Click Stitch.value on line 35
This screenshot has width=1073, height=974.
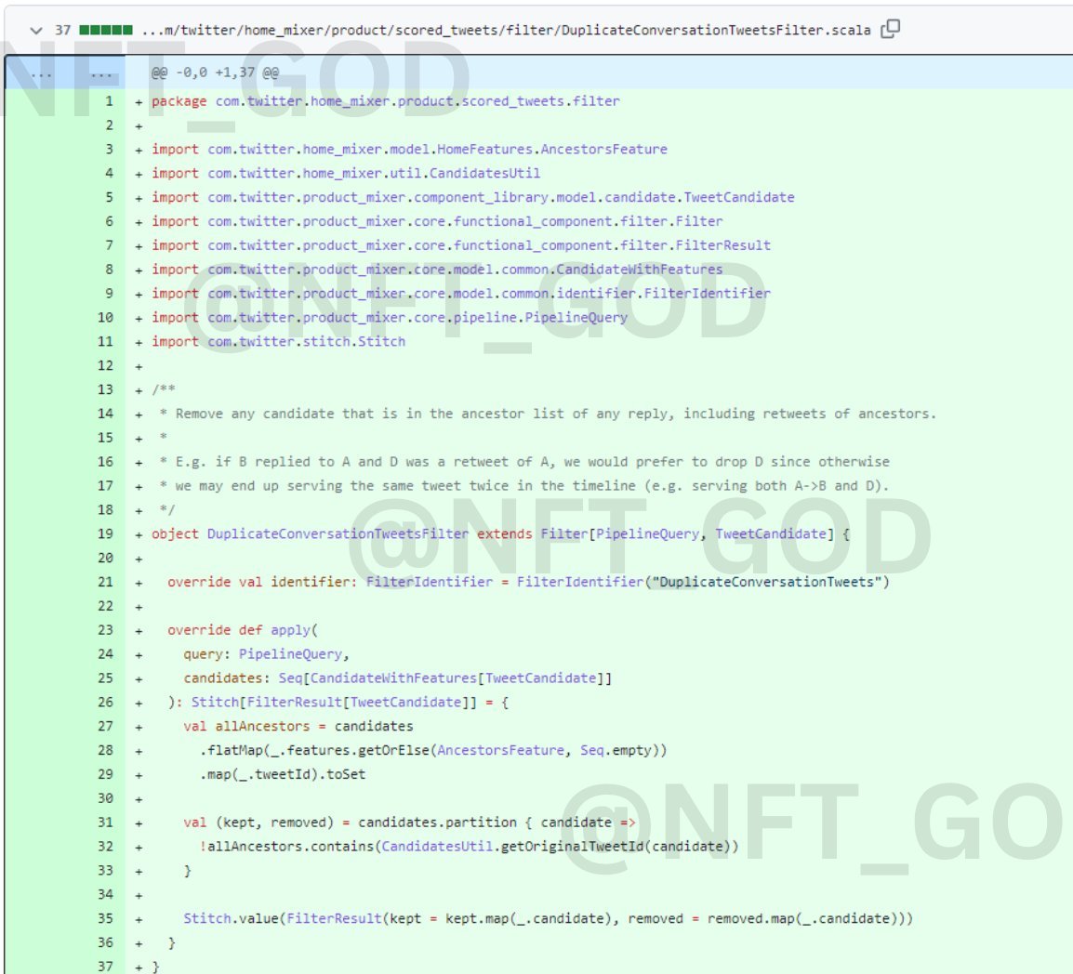coord(230,919)
